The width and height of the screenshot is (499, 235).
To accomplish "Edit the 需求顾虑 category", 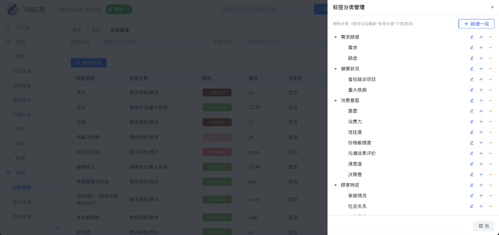I will click(472, 37).
